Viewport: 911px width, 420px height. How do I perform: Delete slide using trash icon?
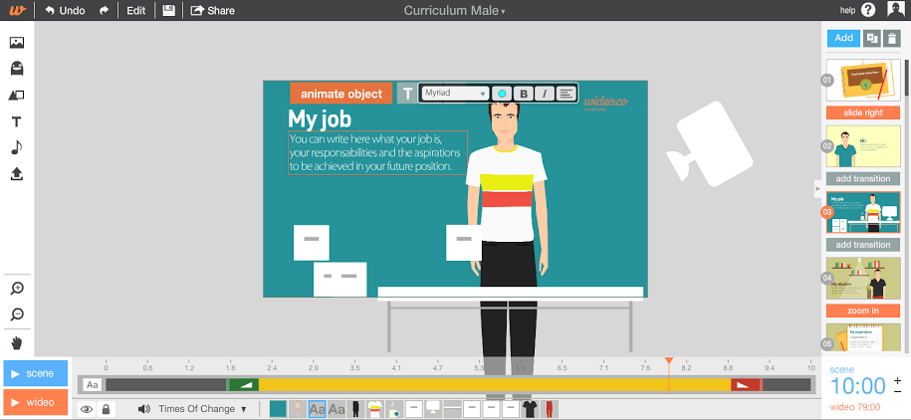coord(891,38)
